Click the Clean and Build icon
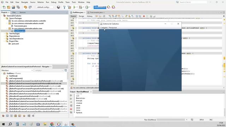The width and height of the screenshot is (226, 127). [69, 7]
